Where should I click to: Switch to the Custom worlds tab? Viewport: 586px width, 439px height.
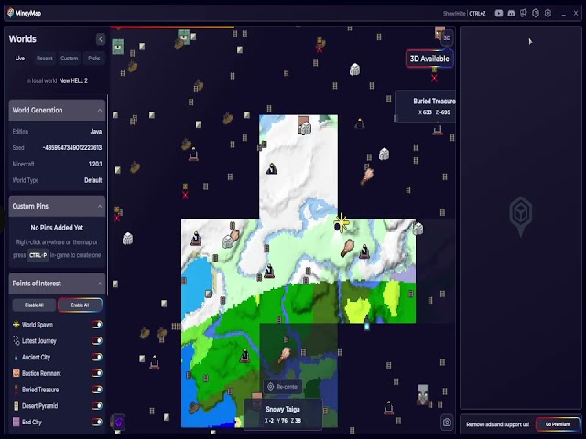[70, 59]
